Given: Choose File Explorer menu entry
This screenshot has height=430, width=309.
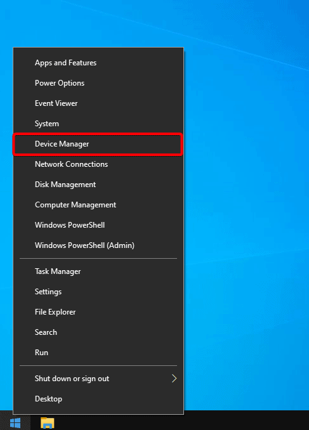Looking at the screenshot, I should [x=98, y=312].
